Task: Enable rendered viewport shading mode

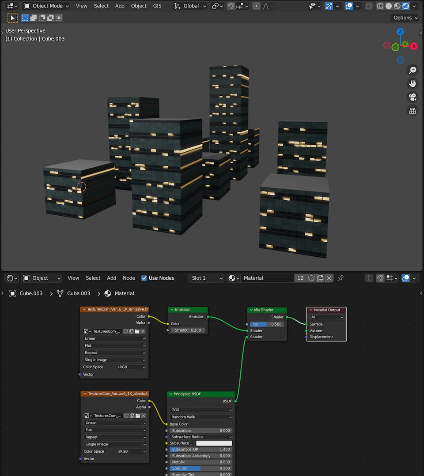Action: pos(405,6)
